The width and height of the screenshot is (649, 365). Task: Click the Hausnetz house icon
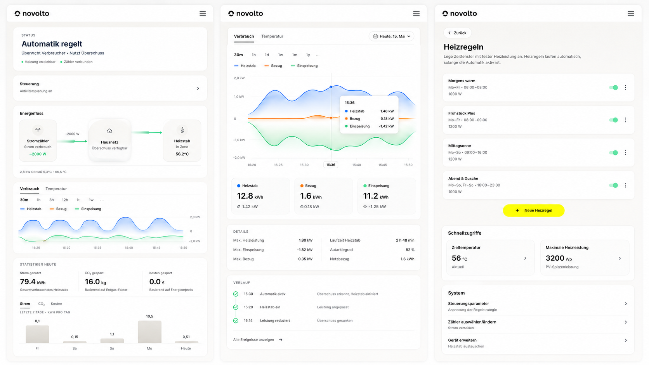tap(109, 131)
